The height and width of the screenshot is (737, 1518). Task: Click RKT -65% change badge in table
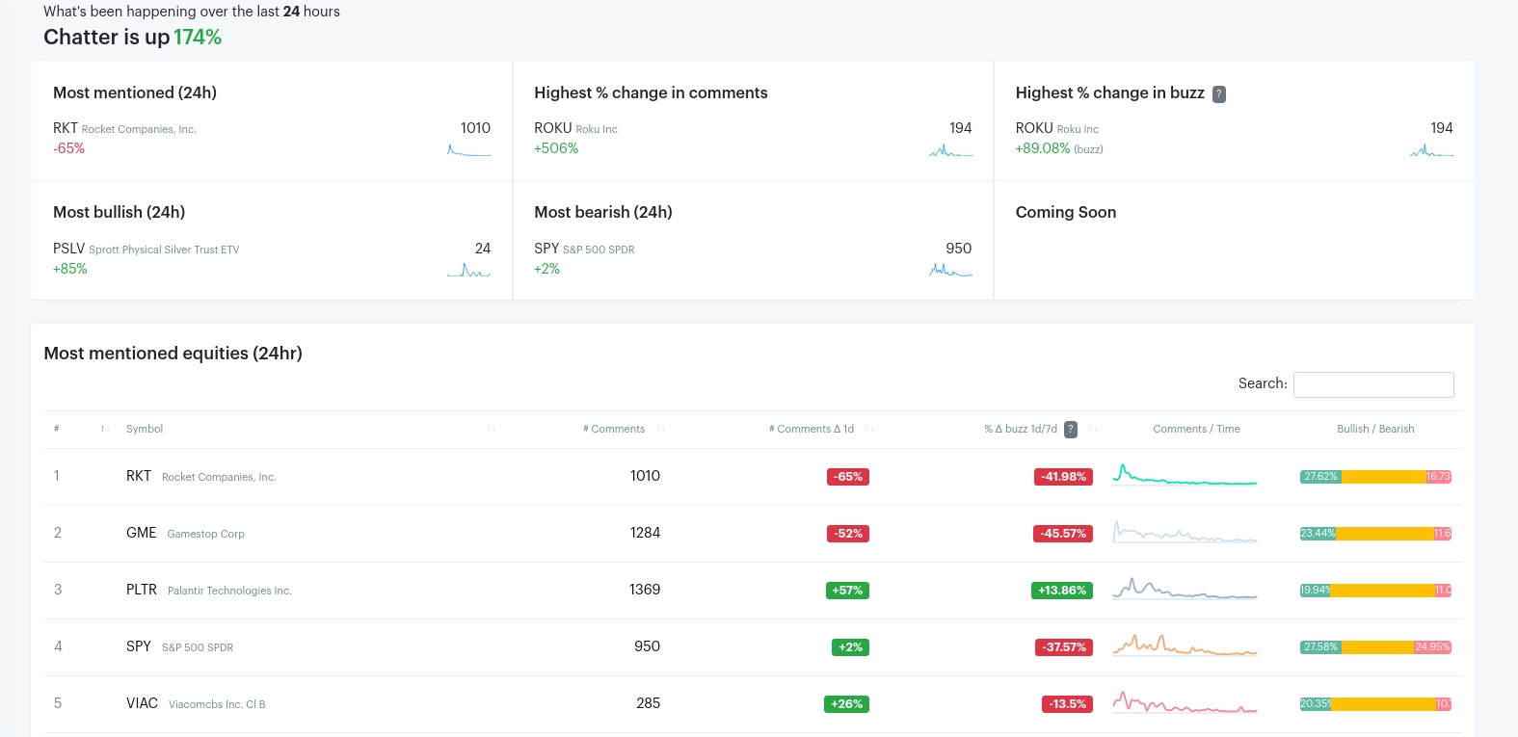point(848,477)
